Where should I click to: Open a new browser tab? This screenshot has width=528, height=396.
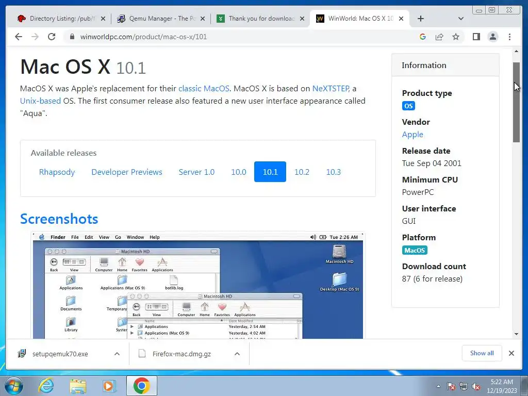click(x=421, y=19)
